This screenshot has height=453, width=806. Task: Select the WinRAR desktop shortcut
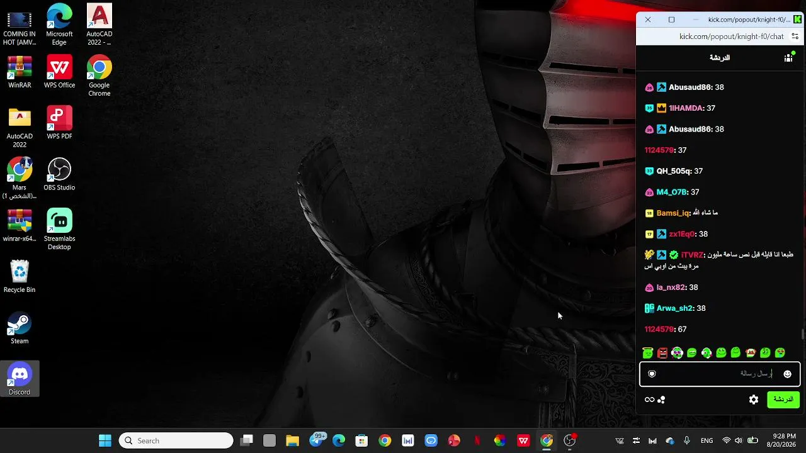pyautogui.click(x=20, y=72)
